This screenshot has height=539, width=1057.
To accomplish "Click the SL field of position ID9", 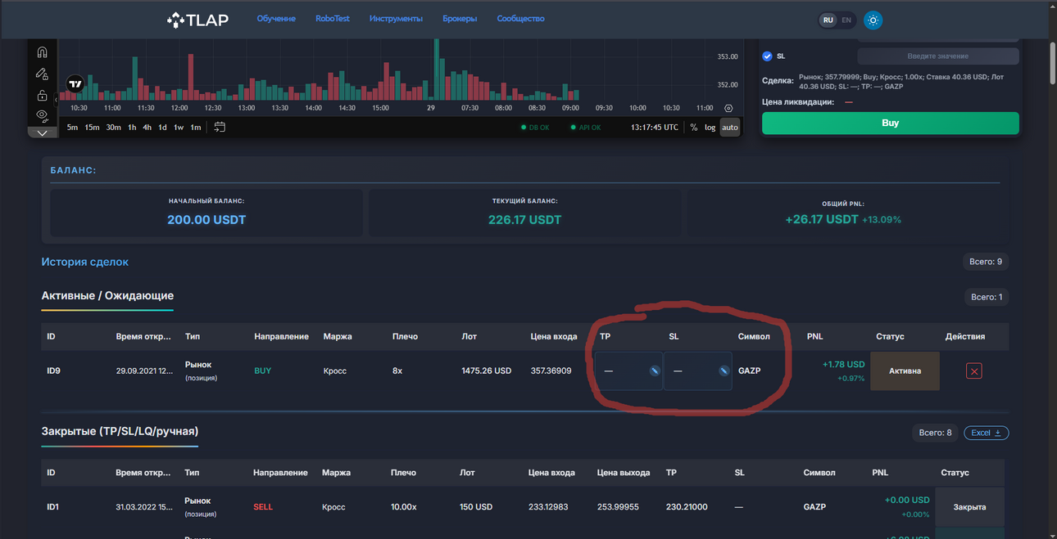I will pos(697,371).
